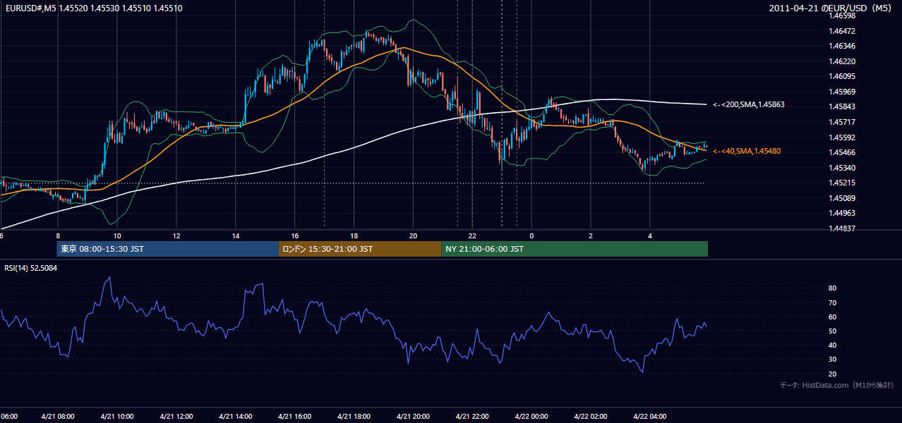Click hour tick 16 under the price chart
902x423 pixels.
(295, 235)
